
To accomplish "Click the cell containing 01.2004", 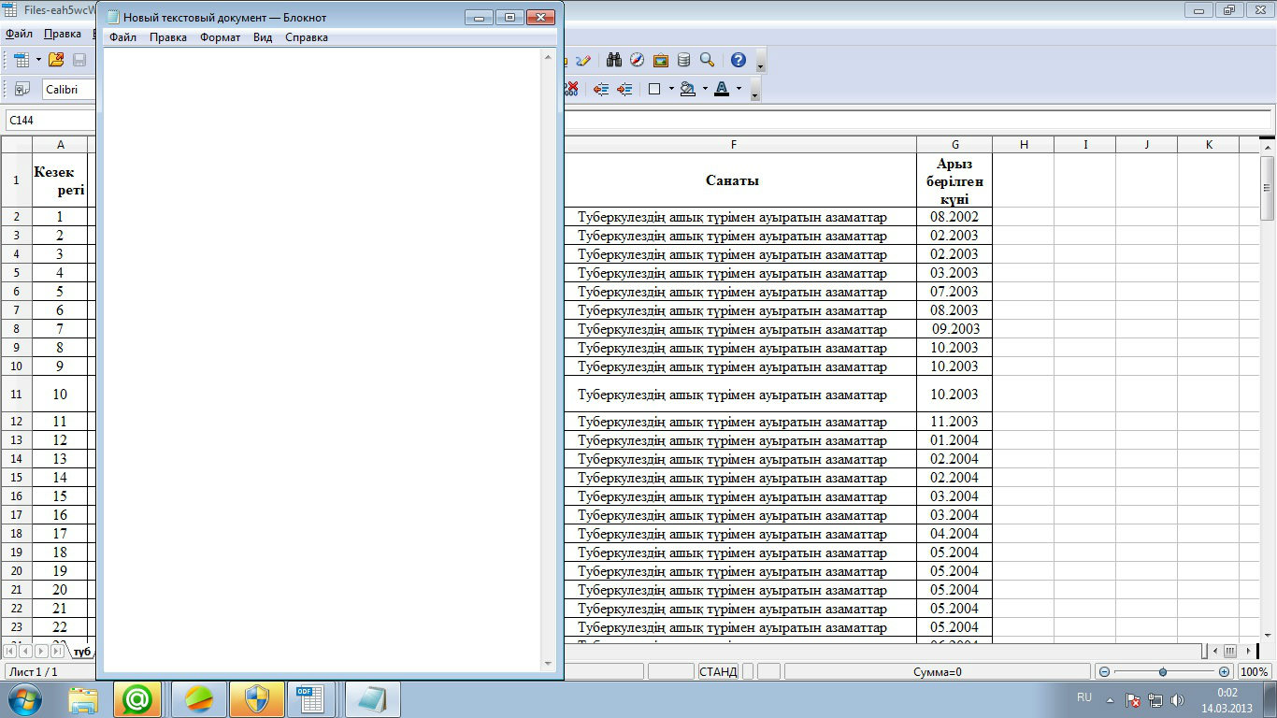I will 954,440.
